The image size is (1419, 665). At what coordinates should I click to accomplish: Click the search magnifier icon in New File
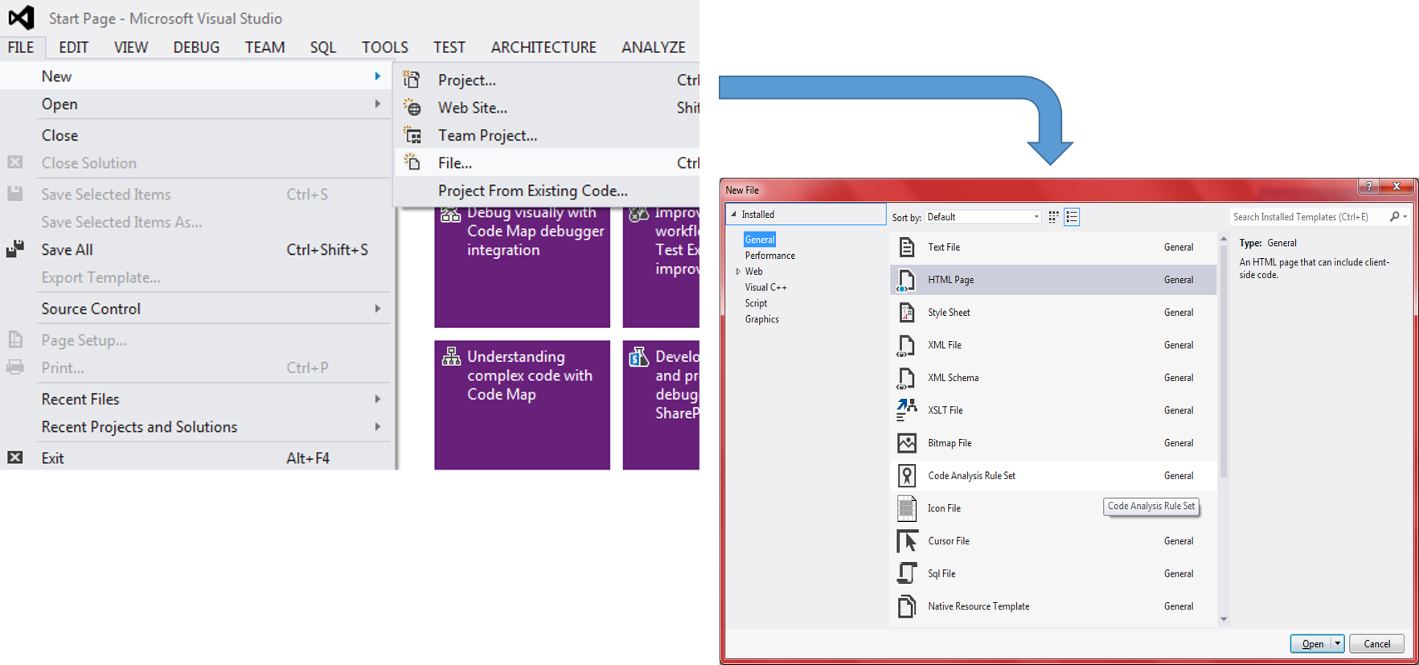(1395, 216)
